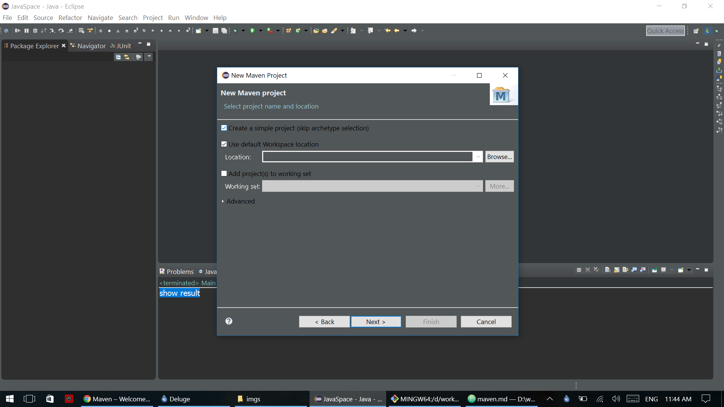Open Package Explorer View Menu dropdown

149,57
